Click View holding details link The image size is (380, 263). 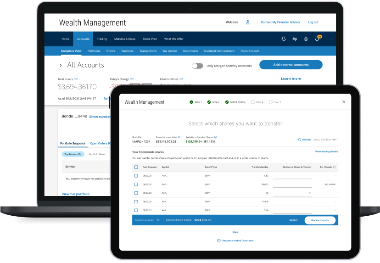click(x=326, y=151)
